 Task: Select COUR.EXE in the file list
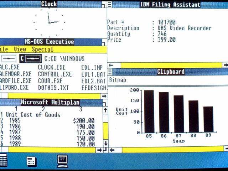point(50,81)
